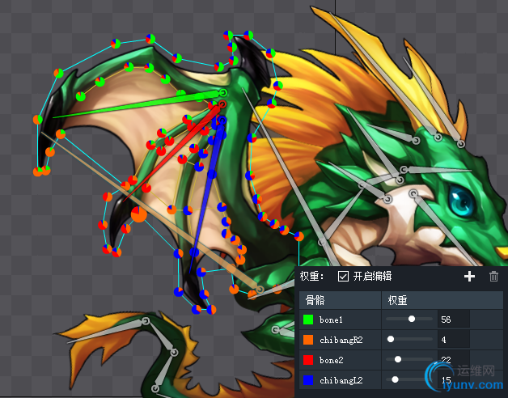
Task: Select the chibangR2 row label
Action: [x=341, y=340]
